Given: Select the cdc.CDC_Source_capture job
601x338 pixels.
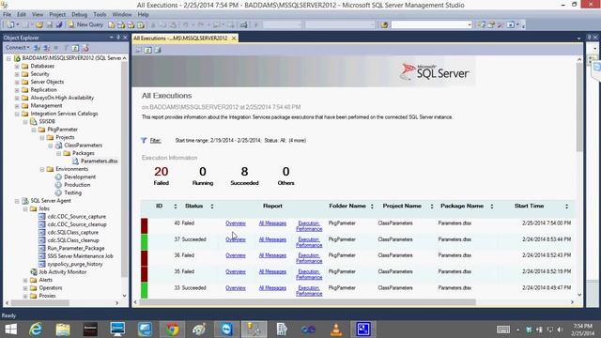Looking at the screenshot, I should [77, 217].
